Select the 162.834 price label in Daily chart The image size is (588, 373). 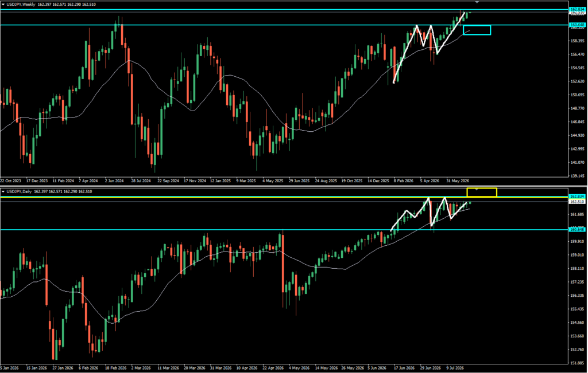coord(577,197)
